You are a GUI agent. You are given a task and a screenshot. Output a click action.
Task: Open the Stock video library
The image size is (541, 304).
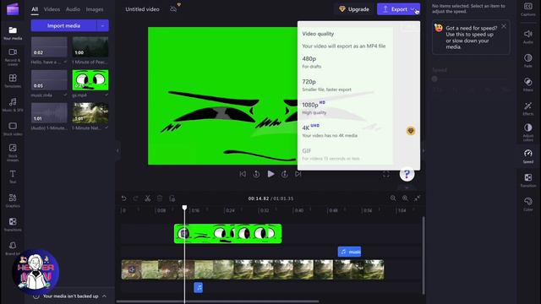(13, 128)
